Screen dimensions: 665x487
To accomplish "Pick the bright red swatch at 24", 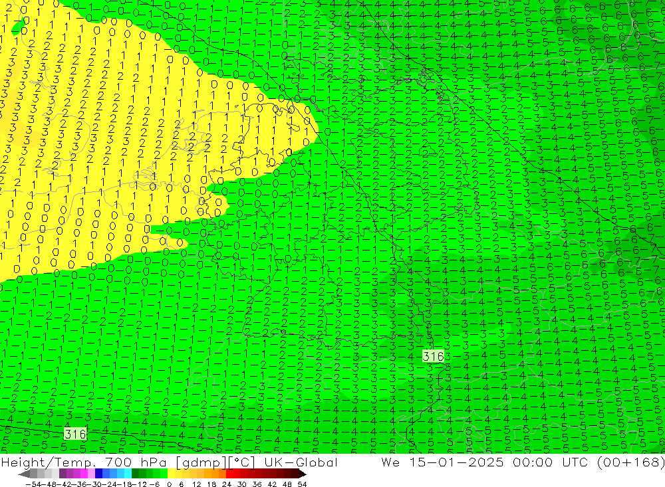I will pos(229,474).
